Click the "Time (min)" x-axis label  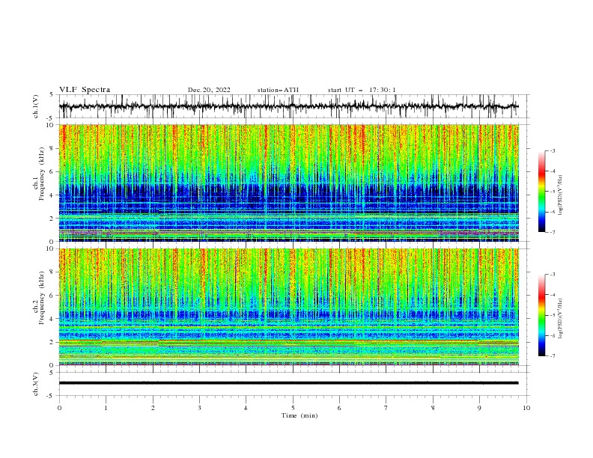click(x=299, y=415)
